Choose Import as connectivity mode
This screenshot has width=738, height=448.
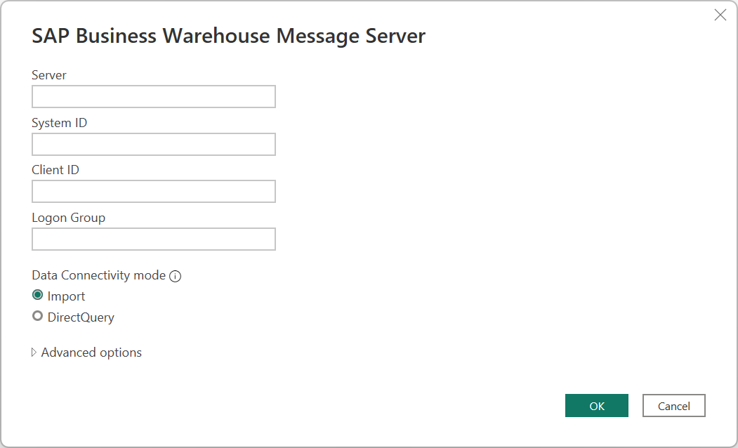[37, 295]
